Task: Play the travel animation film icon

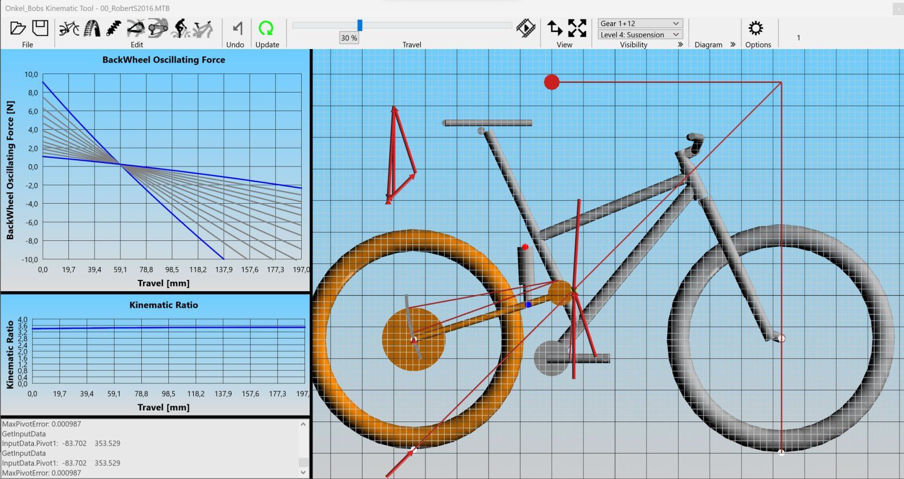Action: coord(526,28)
